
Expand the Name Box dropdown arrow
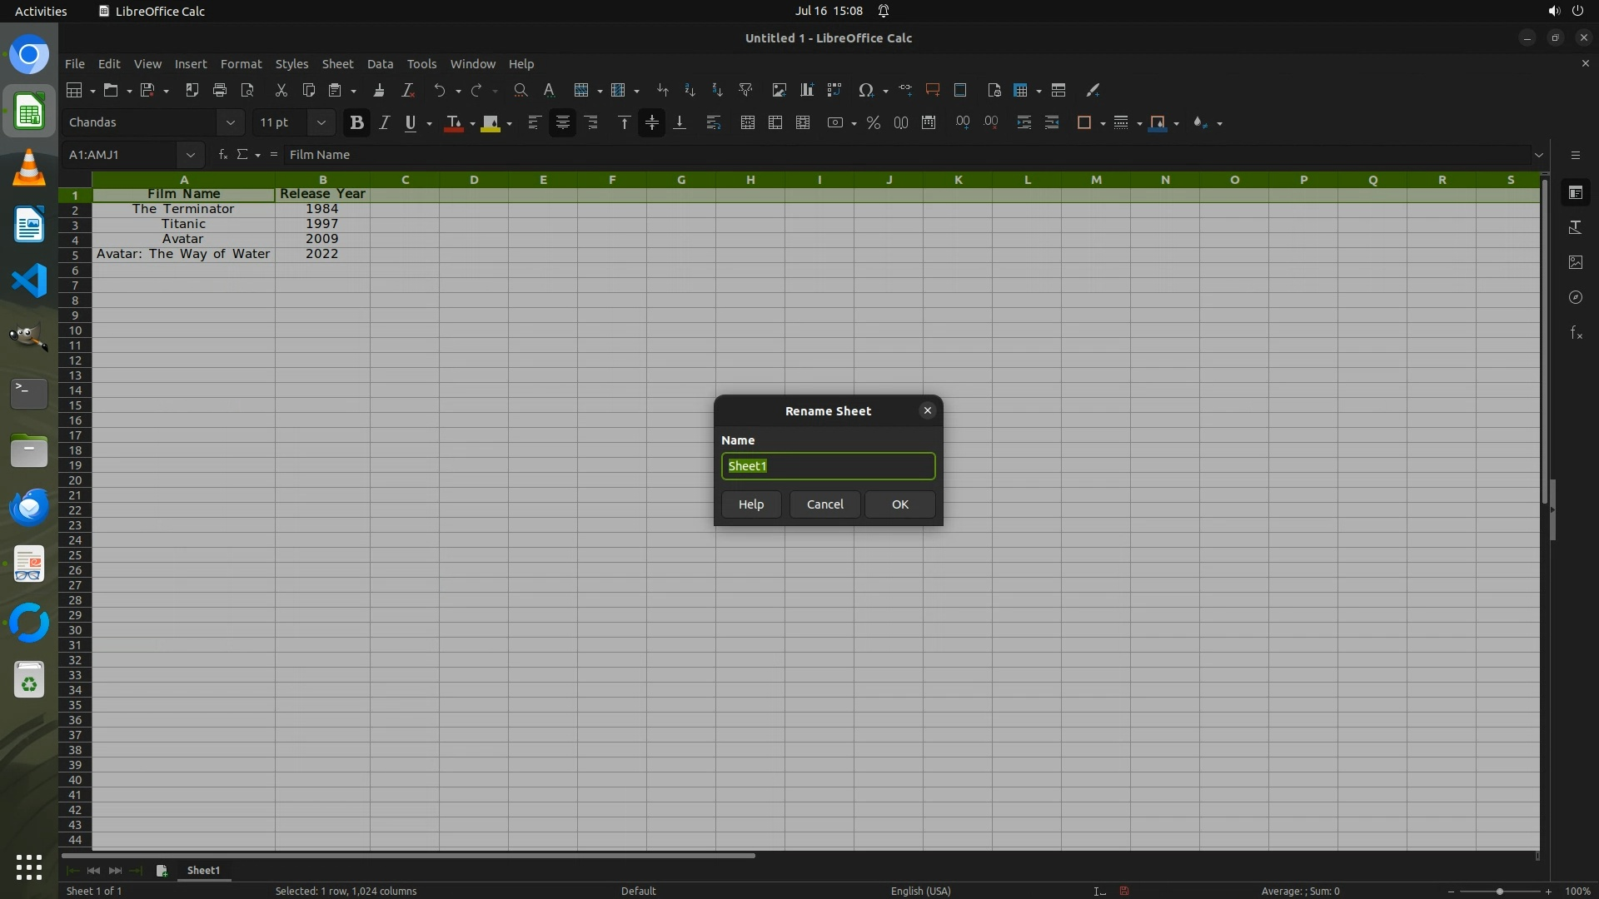[190, 155]
